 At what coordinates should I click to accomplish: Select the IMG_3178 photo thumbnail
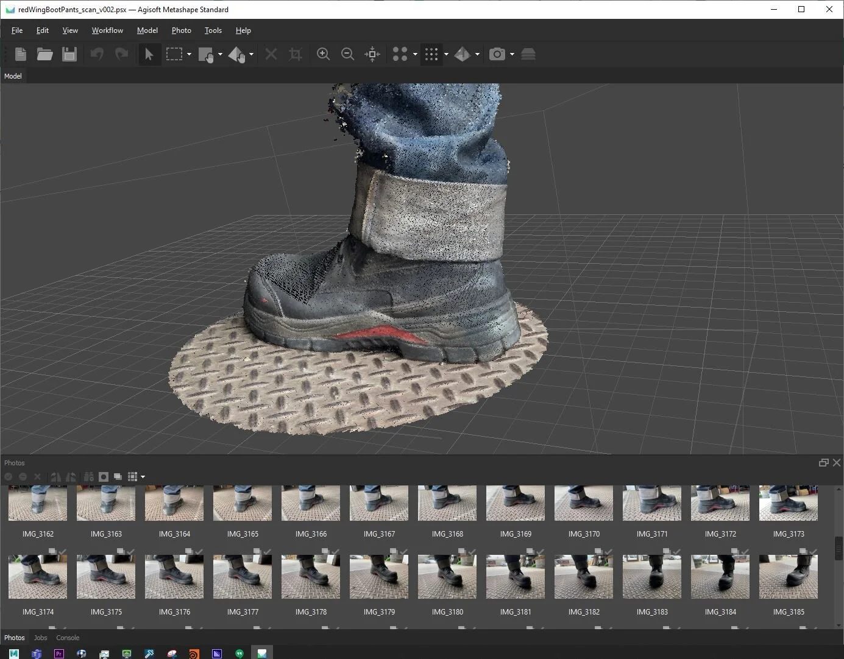click(311, 577)
